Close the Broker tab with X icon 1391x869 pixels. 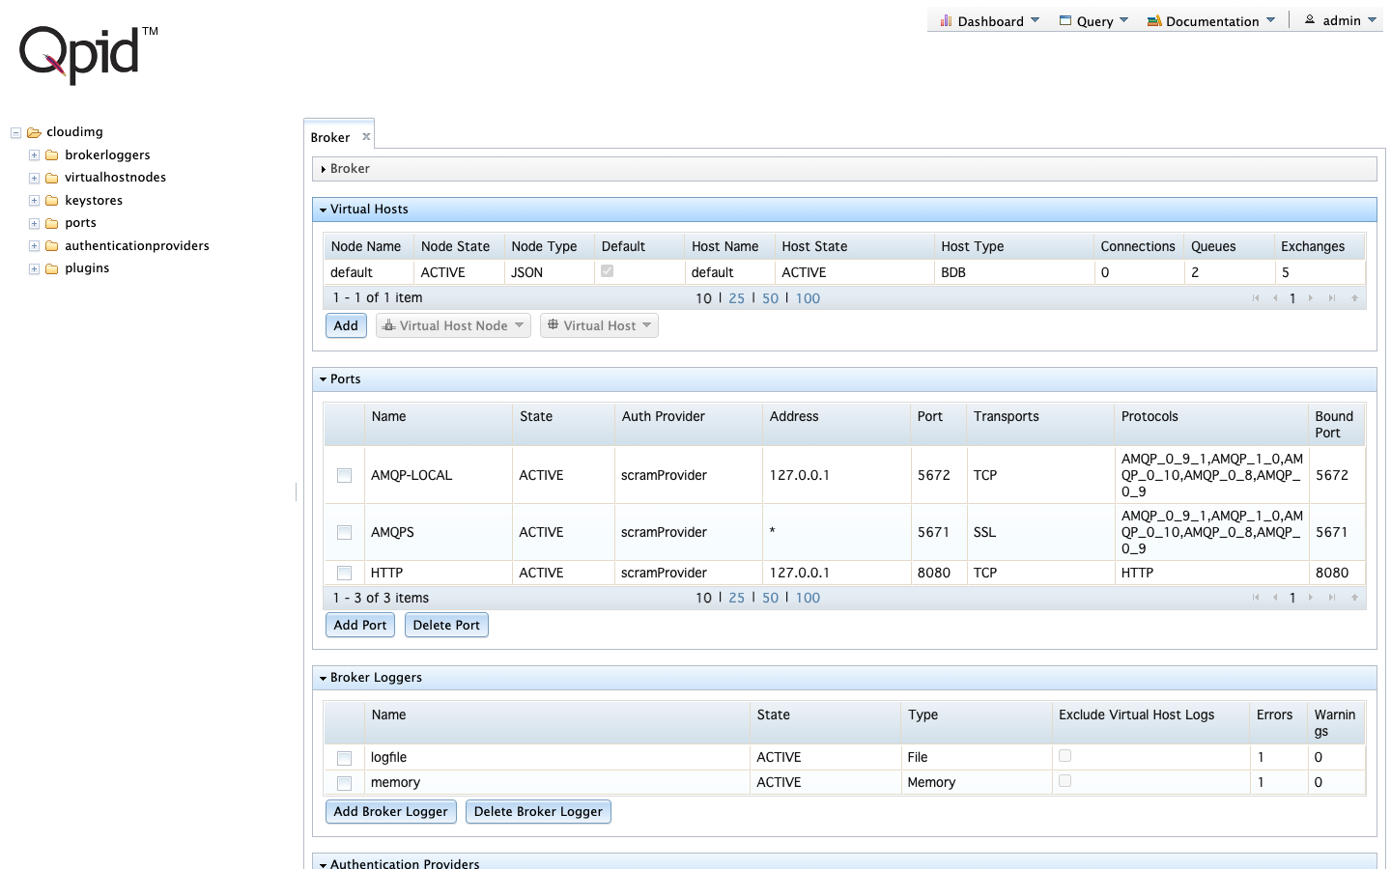(x=366, y=137)
